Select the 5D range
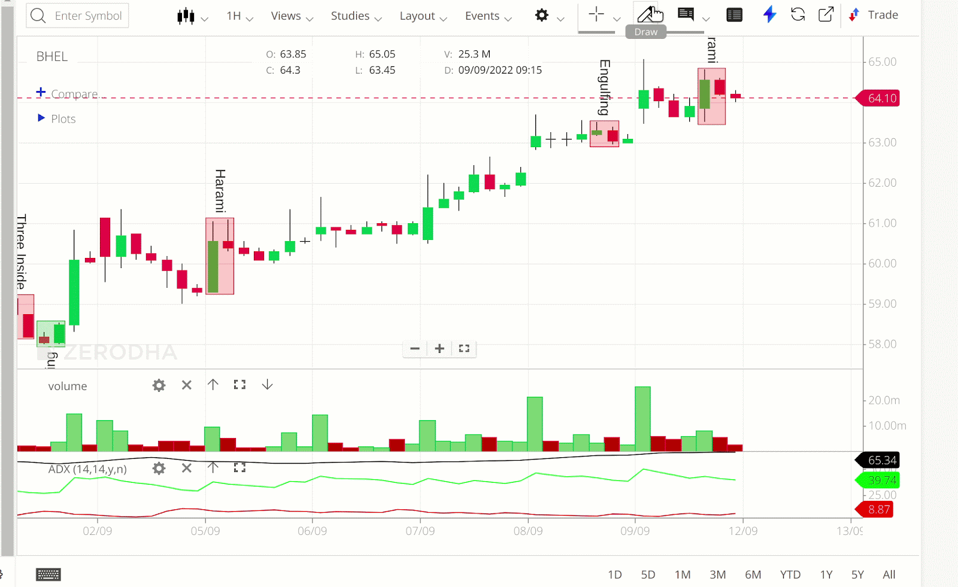The width and height of the screenshot is (958, 587). [648, 574]
